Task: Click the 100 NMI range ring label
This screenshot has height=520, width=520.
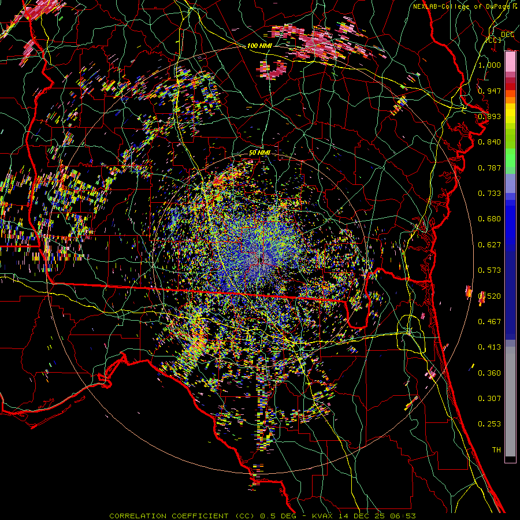Action: tap(259, 46)
